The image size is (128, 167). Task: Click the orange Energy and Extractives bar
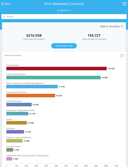tap(31, 96)
